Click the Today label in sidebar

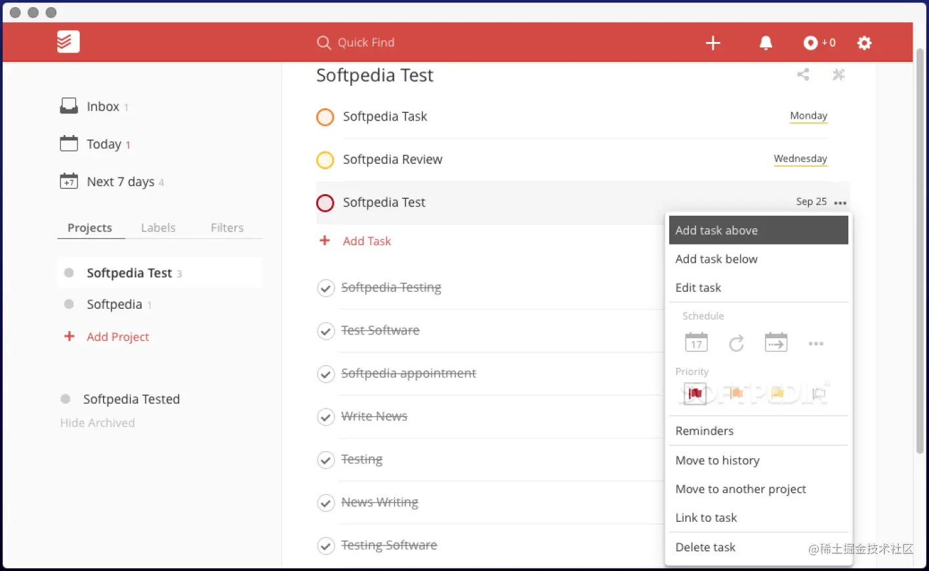click(104, 144)
